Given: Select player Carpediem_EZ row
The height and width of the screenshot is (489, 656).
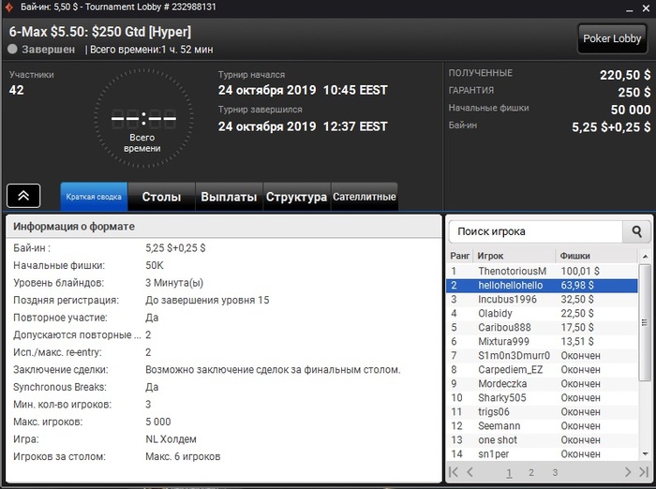Looking at the screenshot, I should click(x=543, y=370).
